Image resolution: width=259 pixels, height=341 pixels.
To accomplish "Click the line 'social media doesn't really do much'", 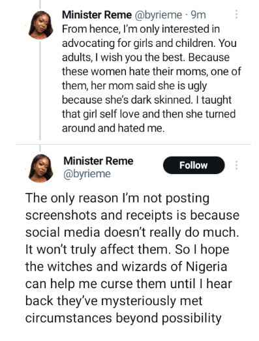I will tap(132, 232).
